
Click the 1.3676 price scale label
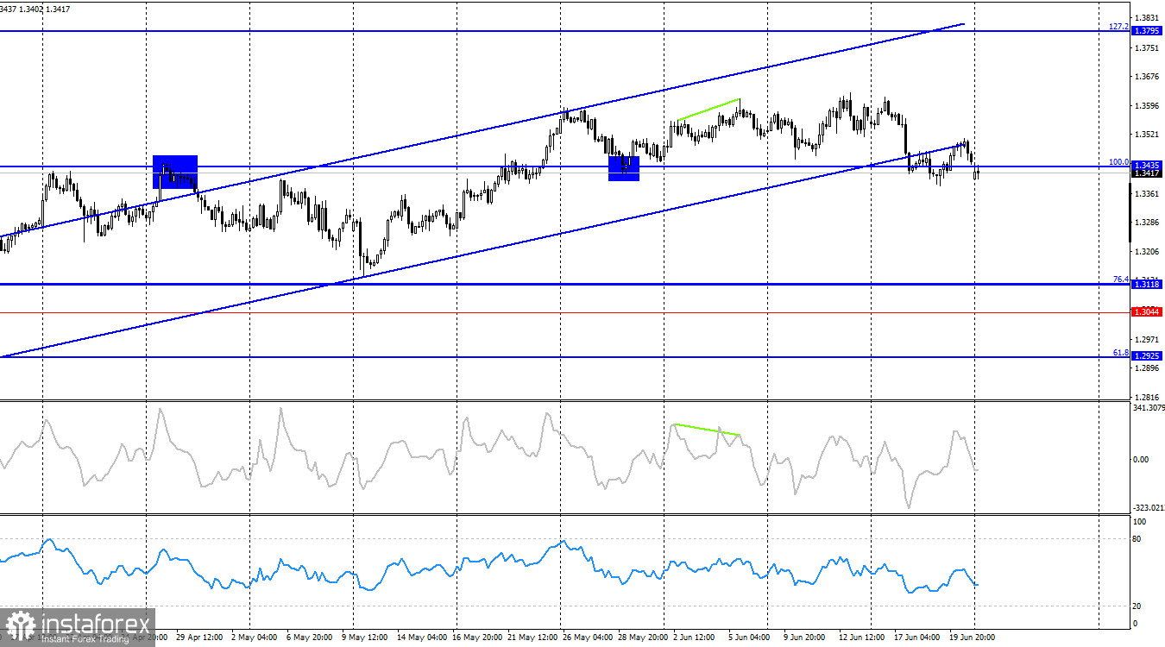click(1148, 76)
